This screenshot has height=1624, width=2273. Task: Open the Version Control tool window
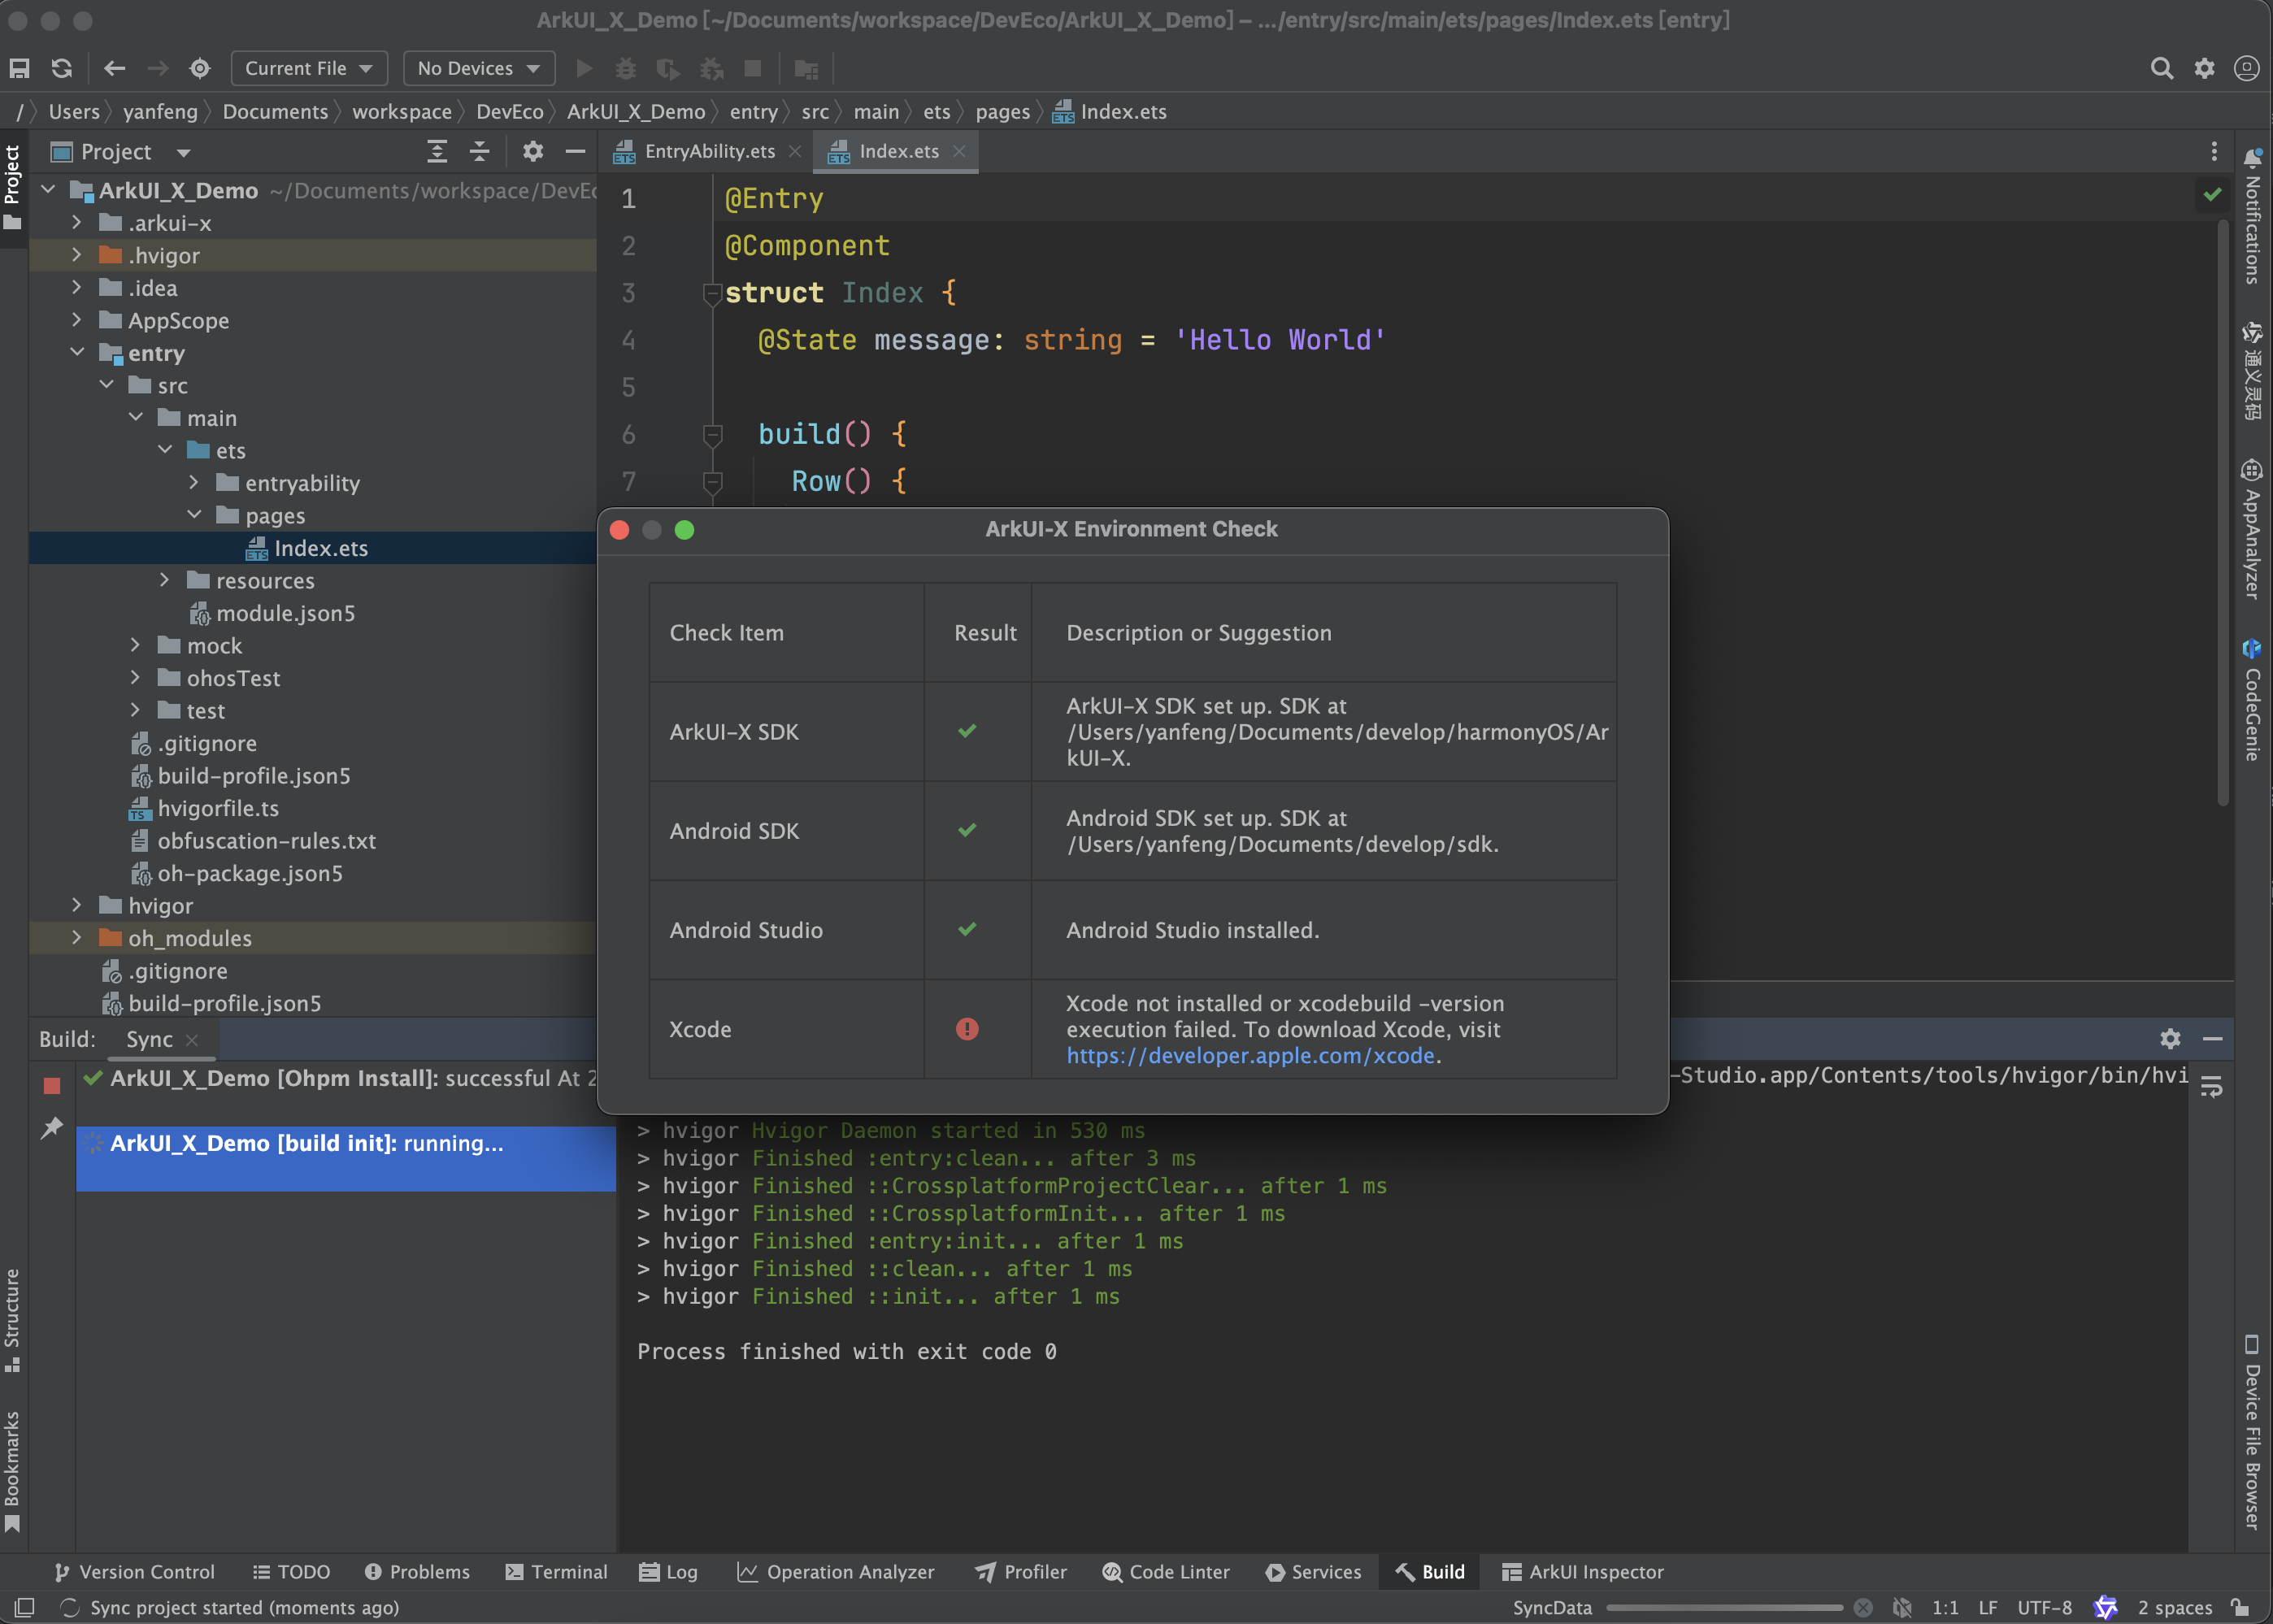coord(134,1572)
